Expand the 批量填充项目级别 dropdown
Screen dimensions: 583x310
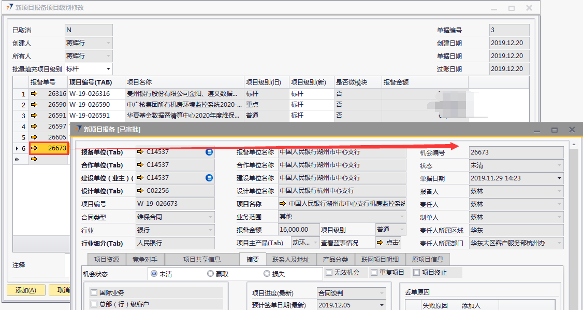(108, 68)
